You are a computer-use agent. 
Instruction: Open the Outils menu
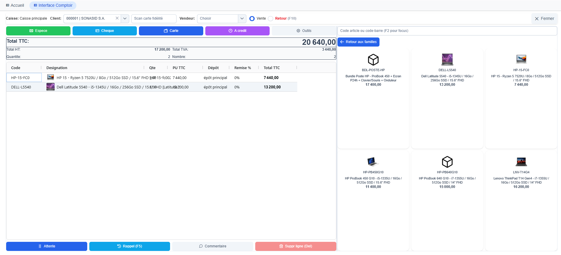coord(304,31)
